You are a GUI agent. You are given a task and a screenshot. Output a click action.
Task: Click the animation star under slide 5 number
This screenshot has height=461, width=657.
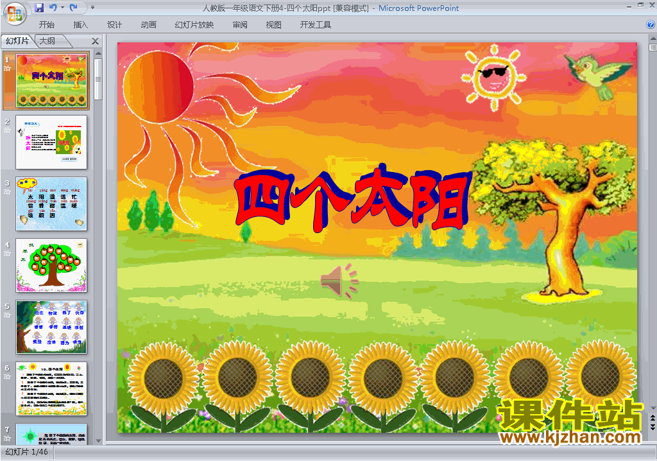[x=7, y=315]
